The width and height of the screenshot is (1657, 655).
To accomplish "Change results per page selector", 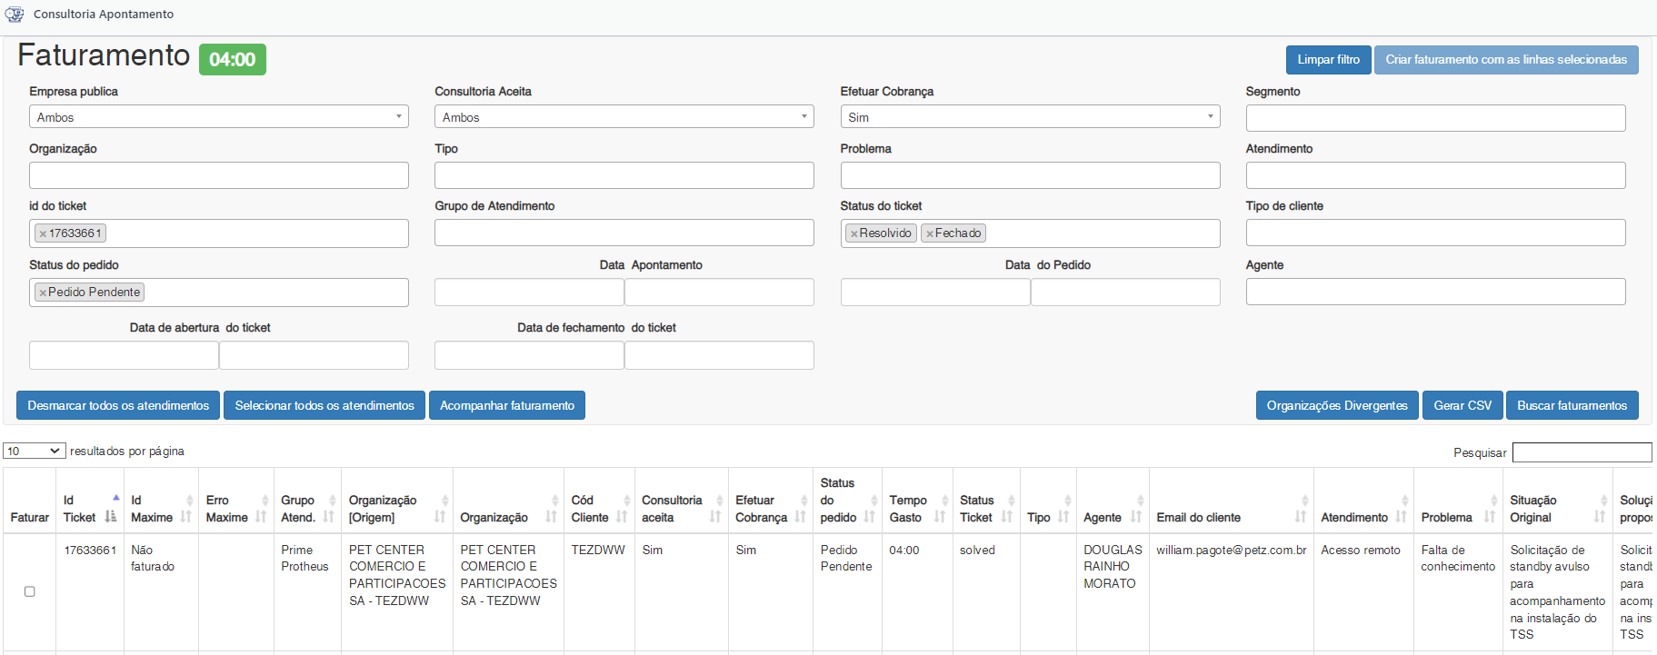I will click(34, 451).
